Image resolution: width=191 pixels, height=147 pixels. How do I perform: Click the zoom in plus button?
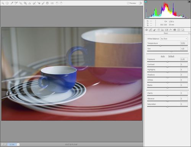(5, 144)
